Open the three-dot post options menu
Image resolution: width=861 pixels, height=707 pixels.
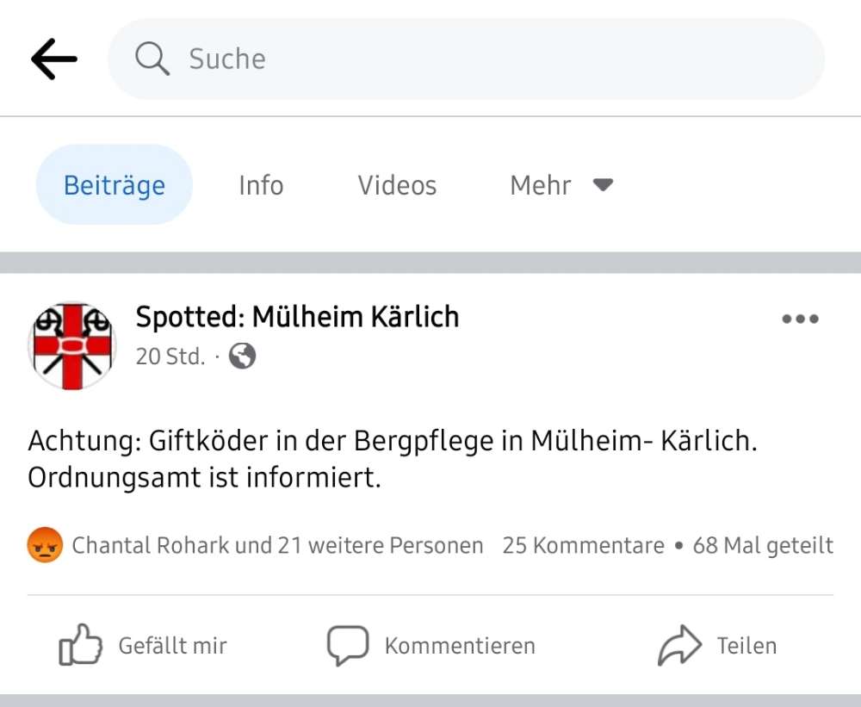pos(800,319)
